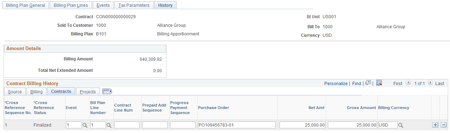Image resolution: width=450 pixels, height=133 pixels.
Task: Click the Last navigation link
Action: tap(440, 83)
